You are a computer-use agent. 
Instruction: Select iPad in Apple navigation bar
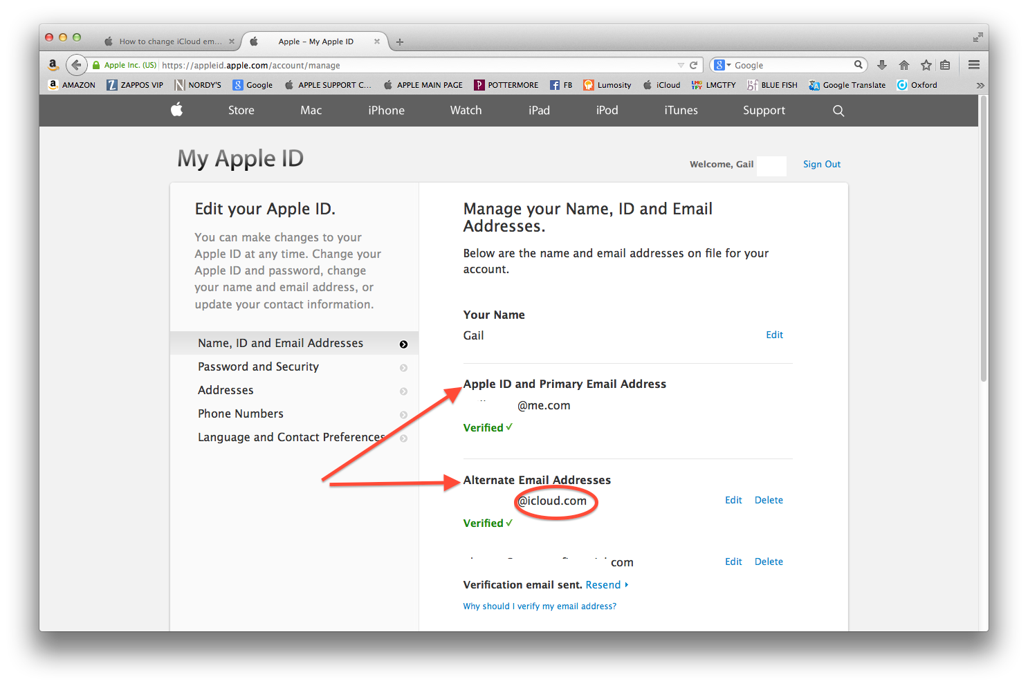pos(540,110)
